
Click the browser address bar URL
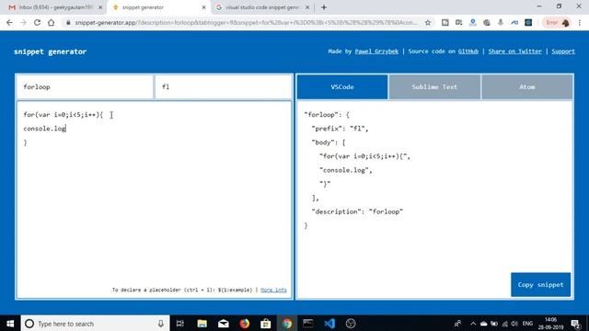pos(246,22)
